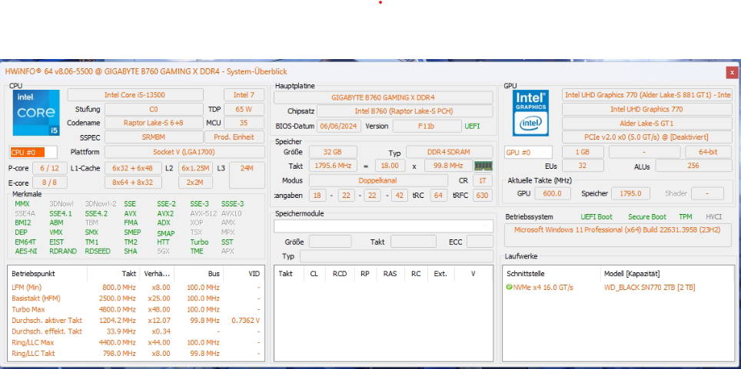Click the Secure Boot indicator
The width and height of the screenshot is (741, 369).
point(647,216)
